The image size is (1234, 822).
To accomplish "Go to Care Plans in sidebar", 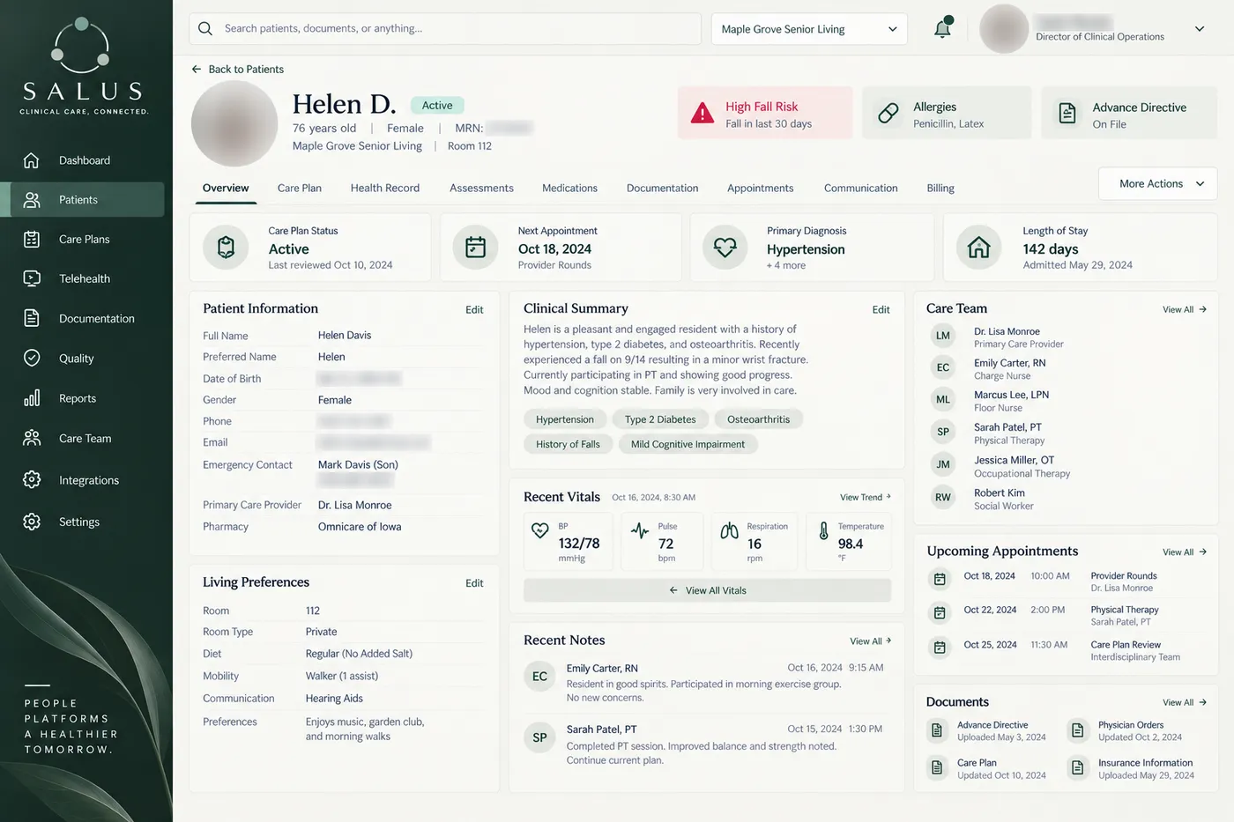I will tap(86, 239).
